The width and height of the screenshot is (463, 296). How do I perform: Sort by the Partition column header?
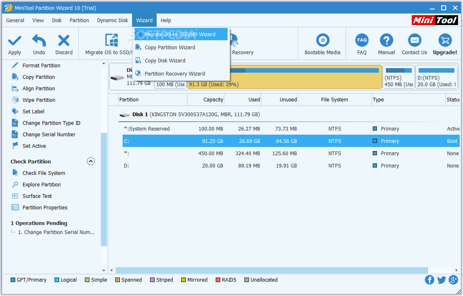pyautogui.click(x=153, y=100)
